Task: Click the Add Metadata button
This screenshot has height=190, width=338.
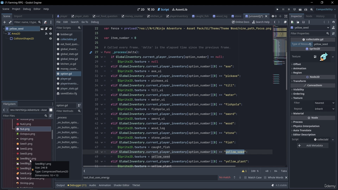Action: 313,145
